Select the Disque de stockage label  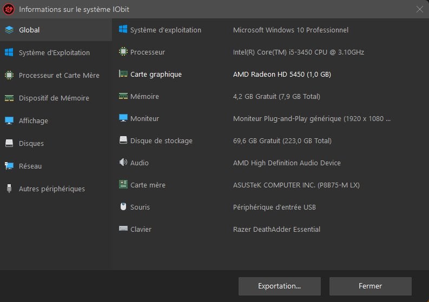tap(161, 141)
